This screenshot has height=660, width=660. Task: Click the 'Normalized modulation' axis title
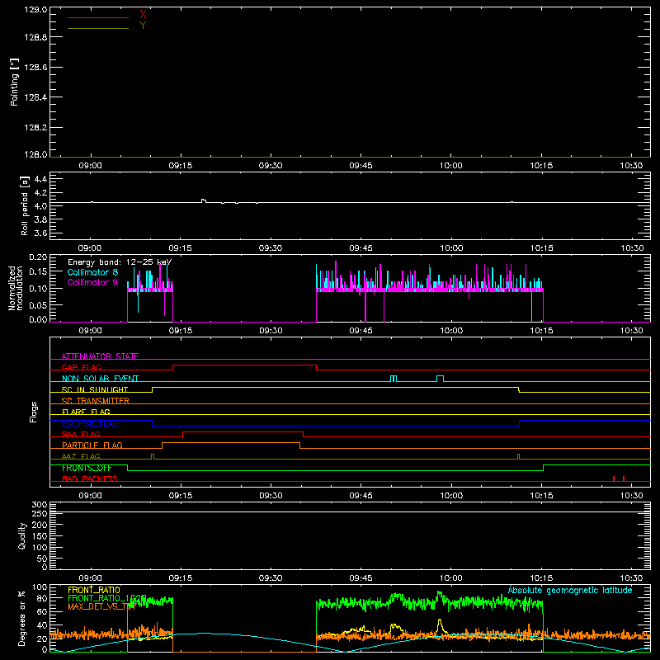(x=16, y=288)
